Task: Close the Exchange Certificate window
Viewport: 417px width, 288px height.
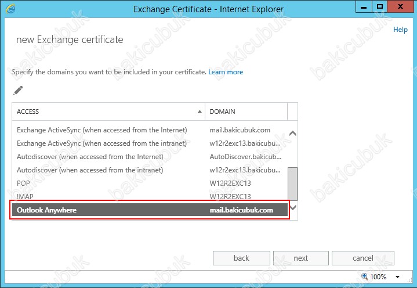Action: point(400,6)
